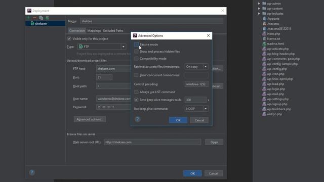Click the wp-links-opml.php file icon
324x182 pixels.
[264, 79]
